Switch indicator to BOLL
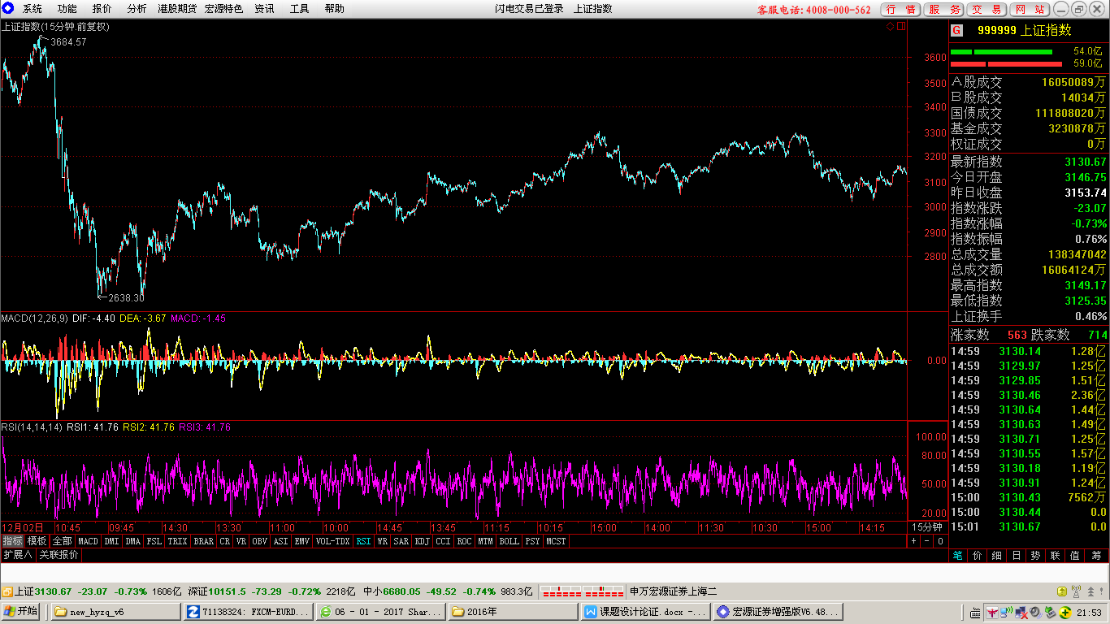This screenshot has height=624, width=1110. (509, 540)
